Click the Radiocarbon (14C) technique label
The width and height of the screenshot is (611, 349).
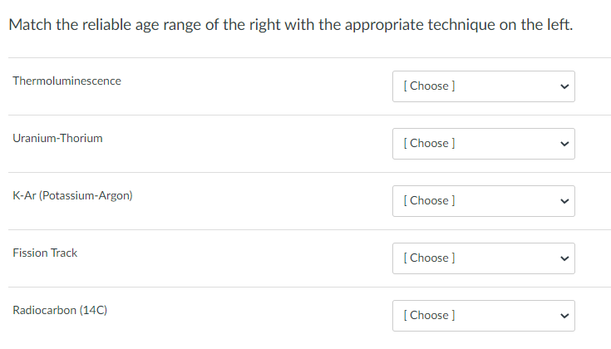pyautogui.click(x=60, y=311)
